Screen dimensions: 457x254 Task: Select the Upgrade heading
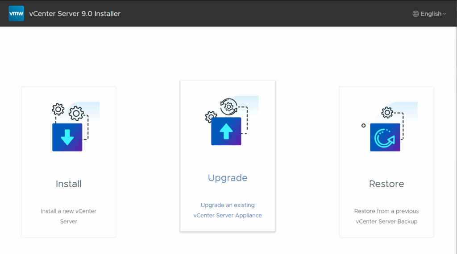[x=228, y=178]
